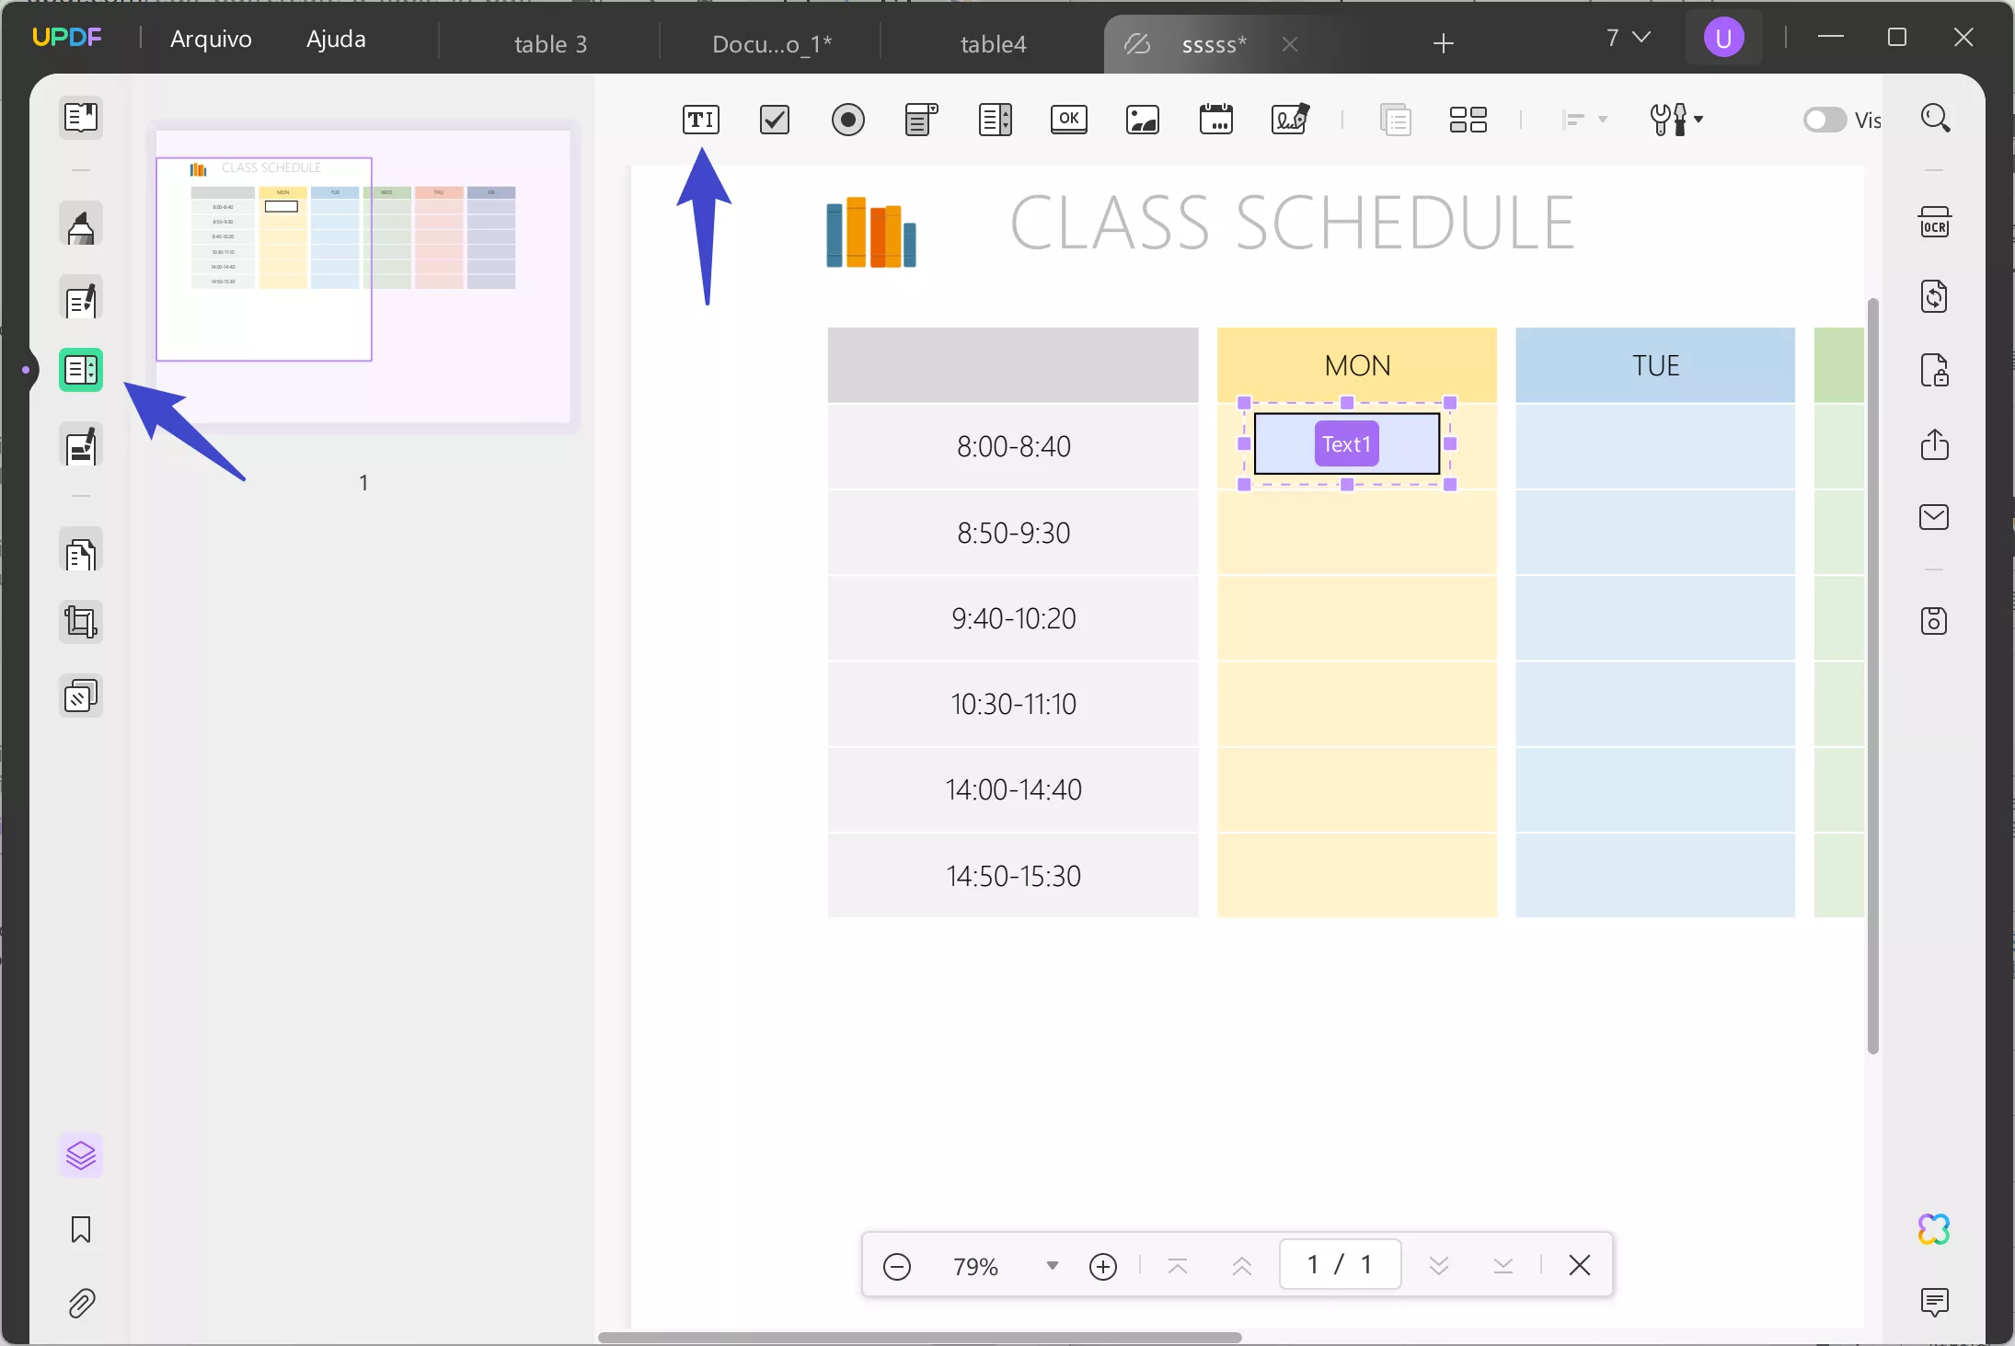Click the vertical scrollbar of document

[x=1872, y=676]
